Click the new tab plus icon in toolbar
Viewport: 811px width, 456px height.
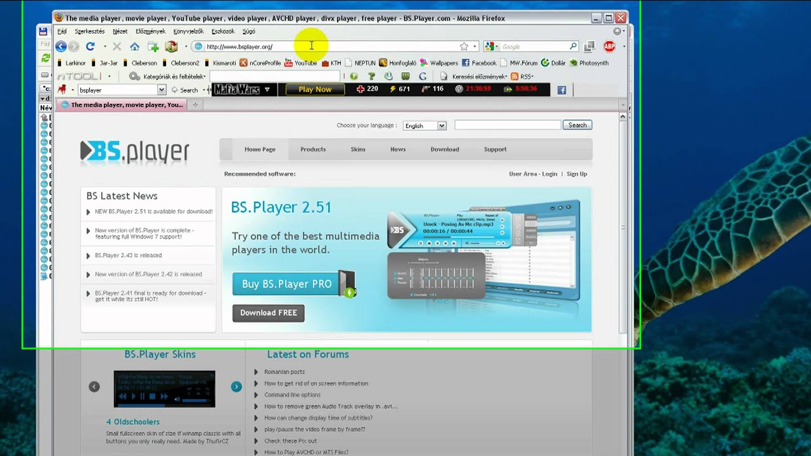[153, 46]
